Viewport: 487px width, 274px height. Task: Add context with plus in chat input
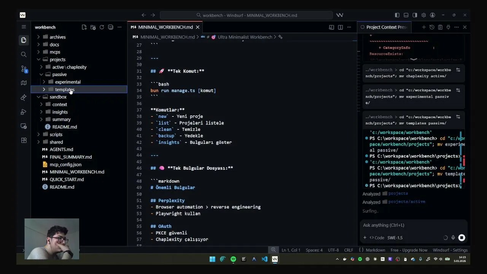click(364, 237)
